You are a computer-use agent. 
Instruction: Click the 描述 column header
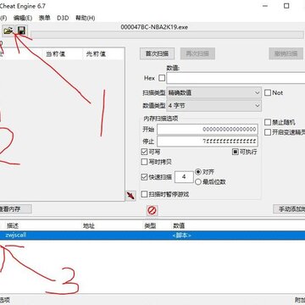[13, 225]
